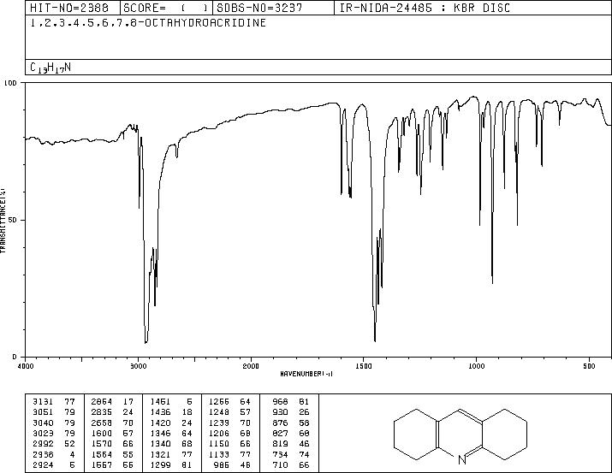Click the 1600 peak entry in the table

pos(112,433)
